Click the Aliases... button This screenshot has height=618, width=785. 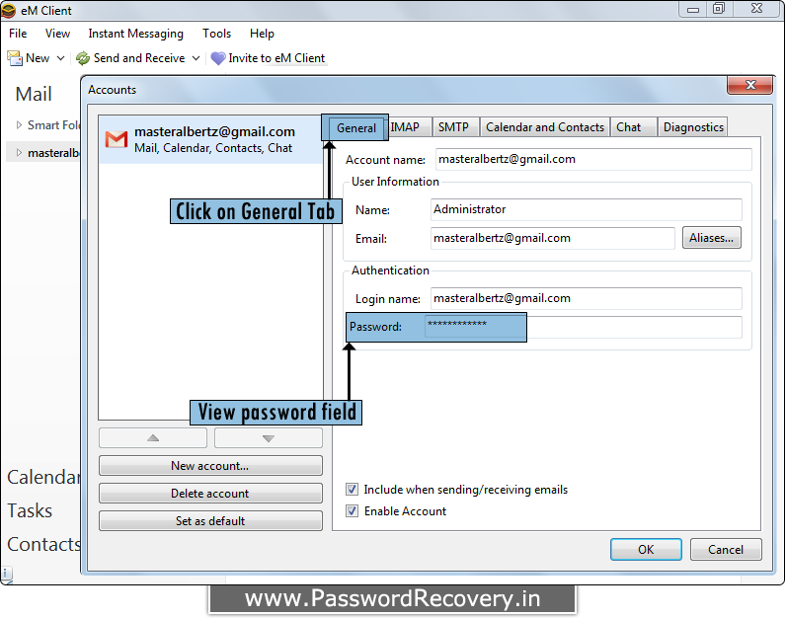pos(711,238)
